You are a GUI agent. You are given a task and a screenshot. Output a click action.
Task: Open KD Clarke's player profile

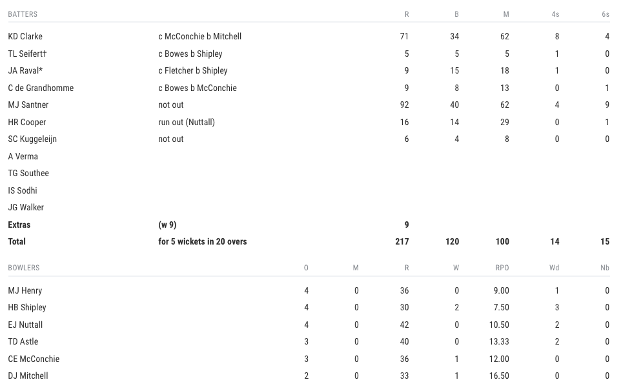25,37
